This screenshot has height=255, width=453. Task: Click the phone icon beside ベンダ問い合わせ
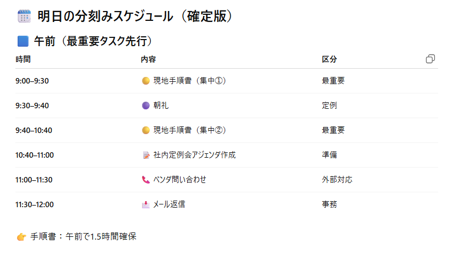click(x=146, y=180)
